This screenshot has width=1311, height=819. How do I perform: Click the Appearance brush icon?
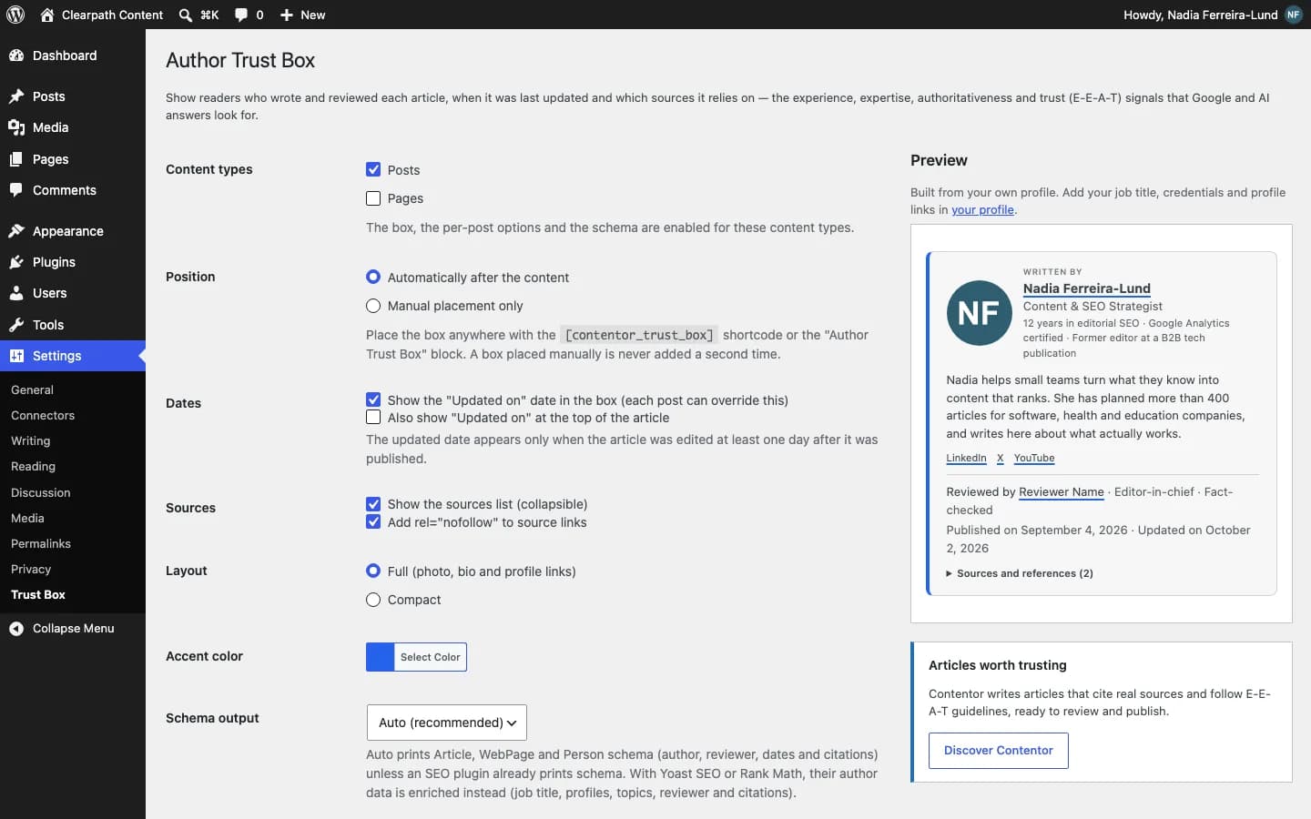pos(16,231)
